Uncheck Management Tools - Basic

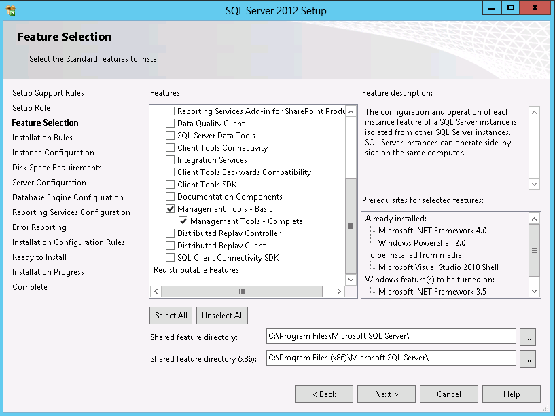170,208
